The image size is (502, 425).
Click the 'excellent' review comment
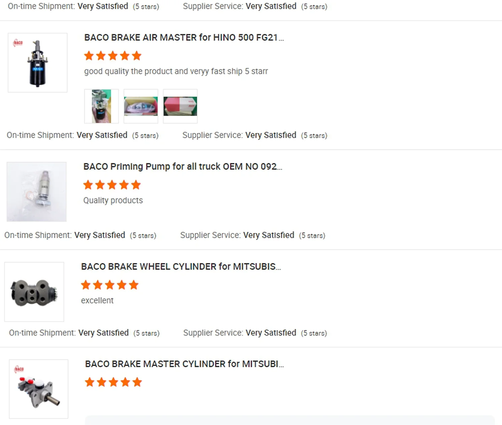pyautogui.click(x=97, y=300)
